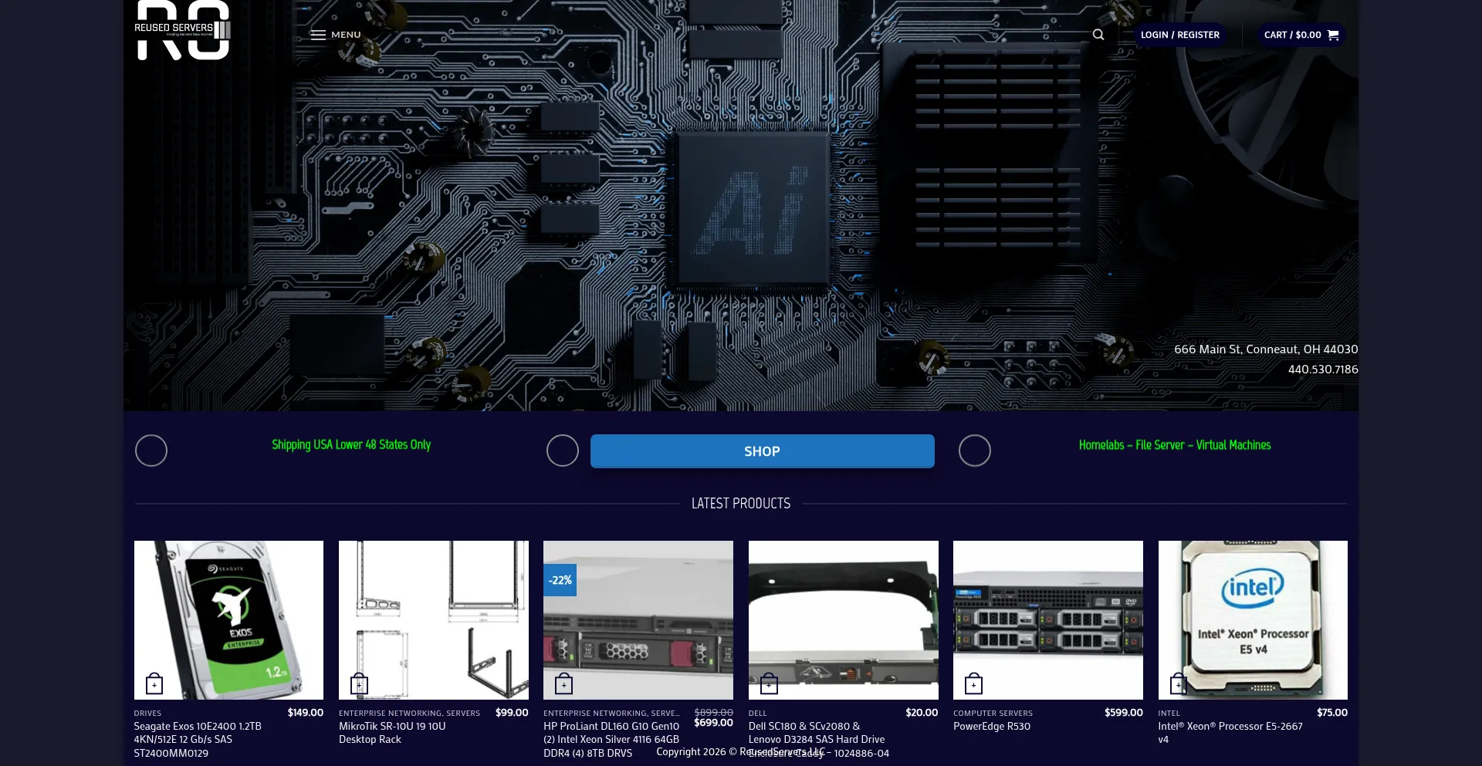The height and width of the screenshot is (766, 1482).
Task: Open HP ProLiant DL160 G10 title link
Action: [611, 740]
